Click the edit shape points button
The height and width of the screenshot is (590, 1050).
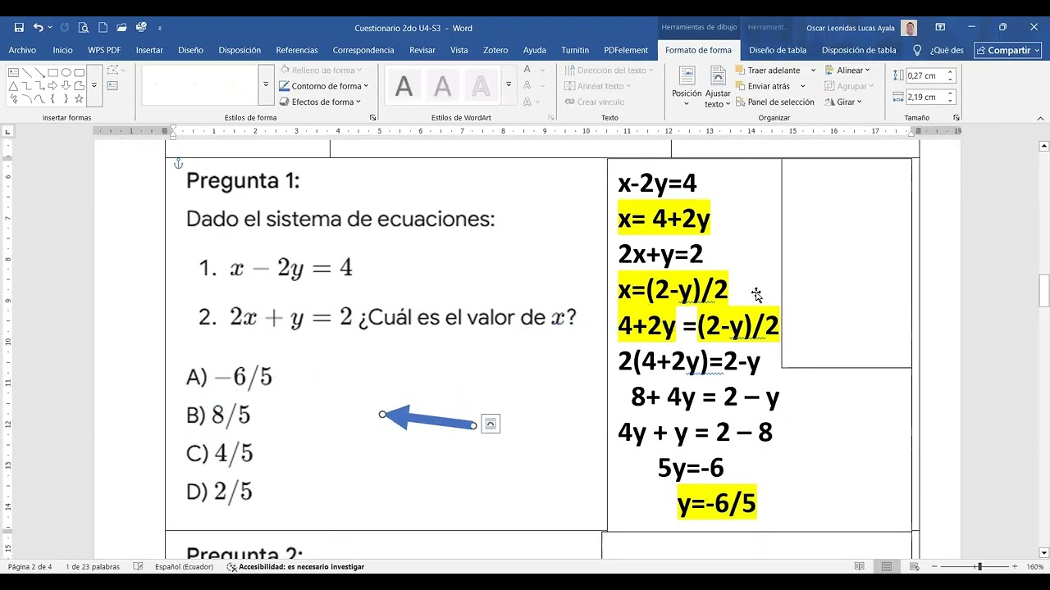point(113,70)
